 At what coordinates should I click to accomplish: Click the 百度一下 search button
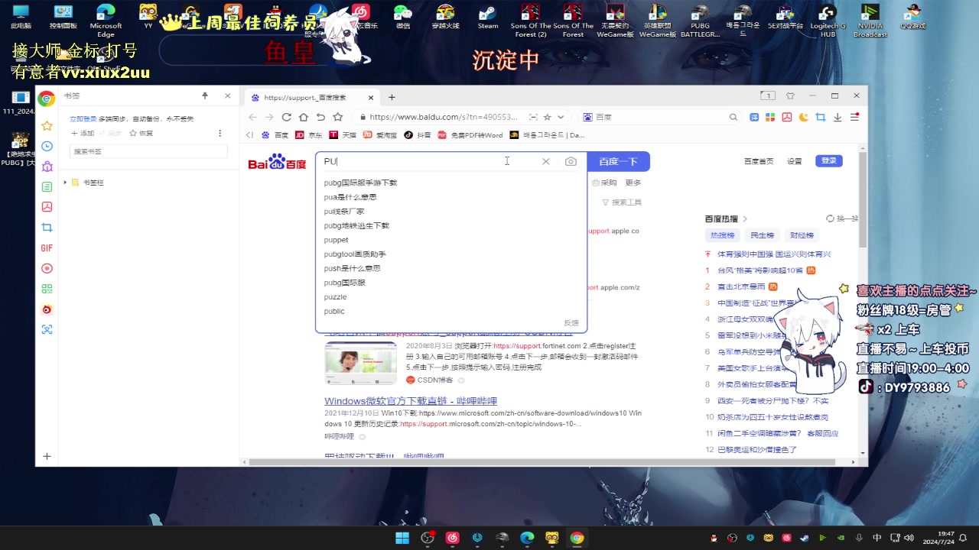click(x=618, y=161)
